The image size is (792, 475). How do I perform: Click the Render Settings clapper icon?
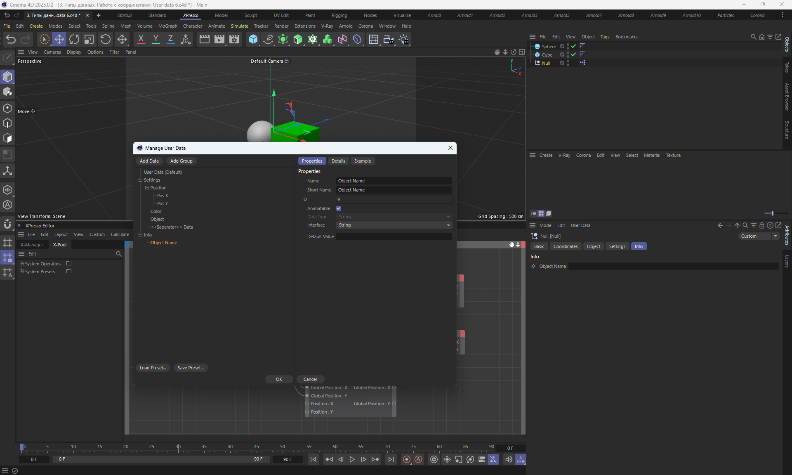(x=234, y=39)
